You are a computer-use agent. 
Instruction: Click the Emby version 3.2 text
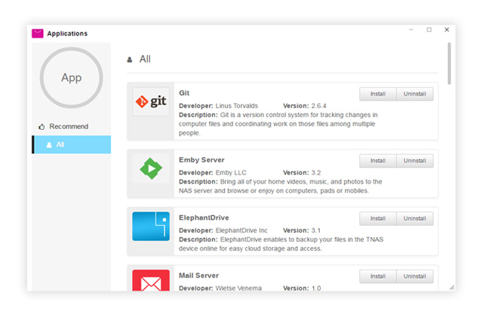[x=316, y=173]
